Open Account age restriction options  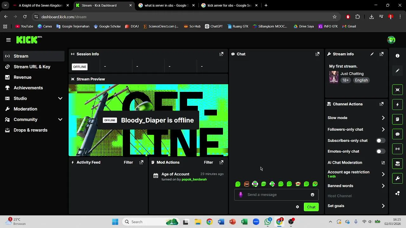coord(383,174)
